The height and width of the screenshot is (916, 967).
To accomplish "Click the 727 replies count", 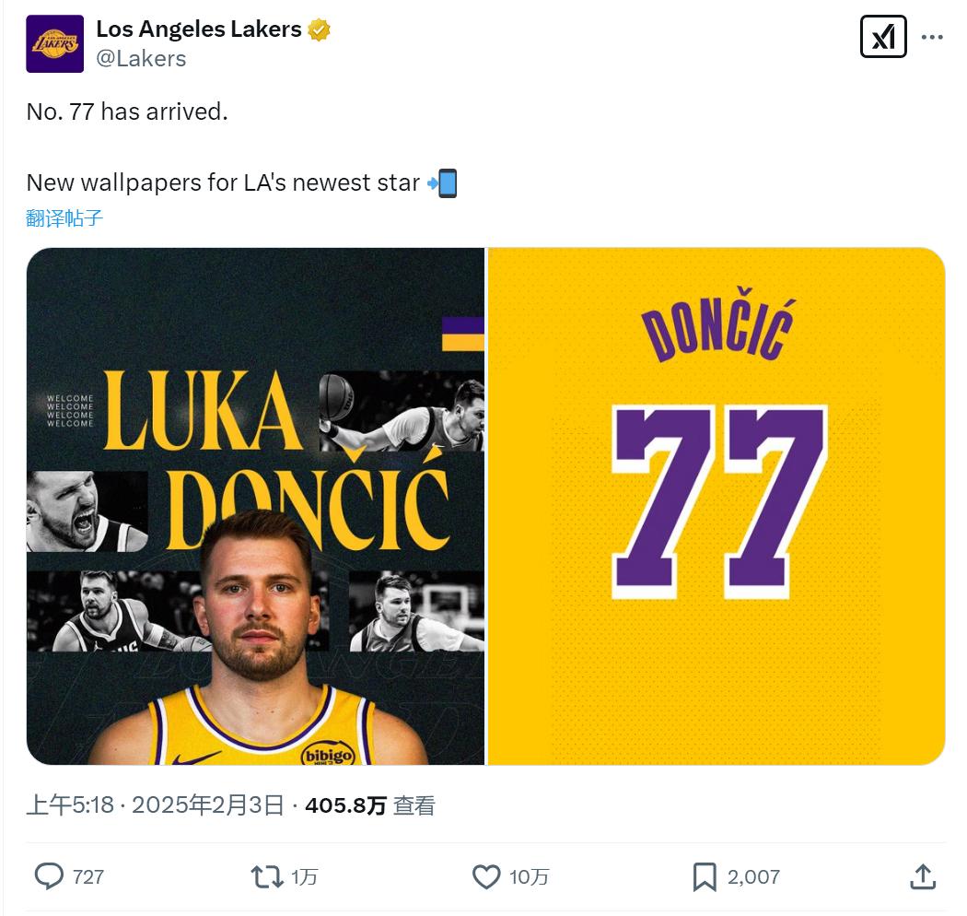I will pyautogui.click(x=88, y=876).
